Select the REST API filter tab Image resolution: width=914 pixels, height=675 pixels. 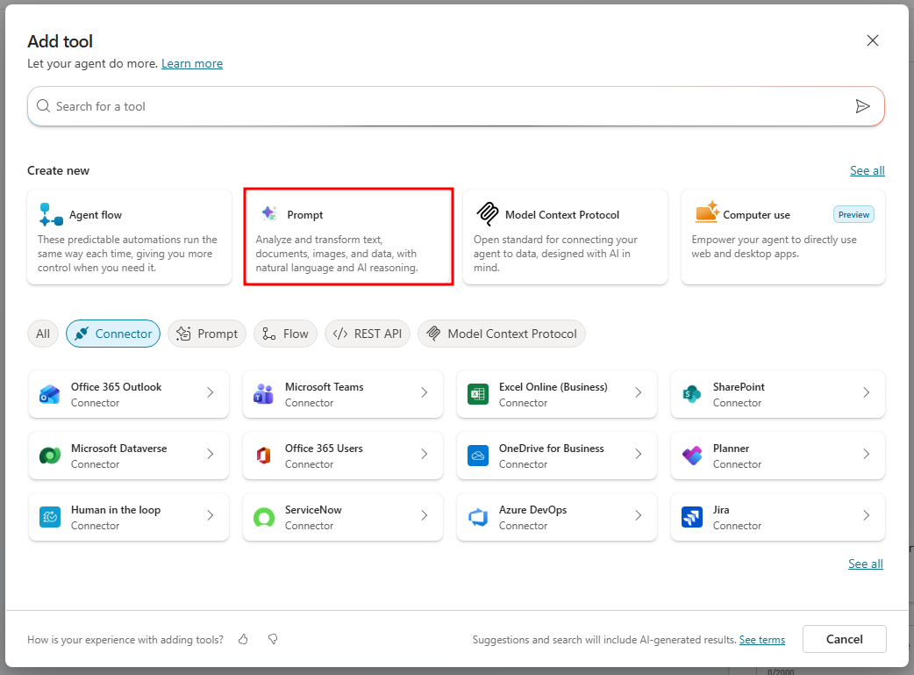click(368, 334)
